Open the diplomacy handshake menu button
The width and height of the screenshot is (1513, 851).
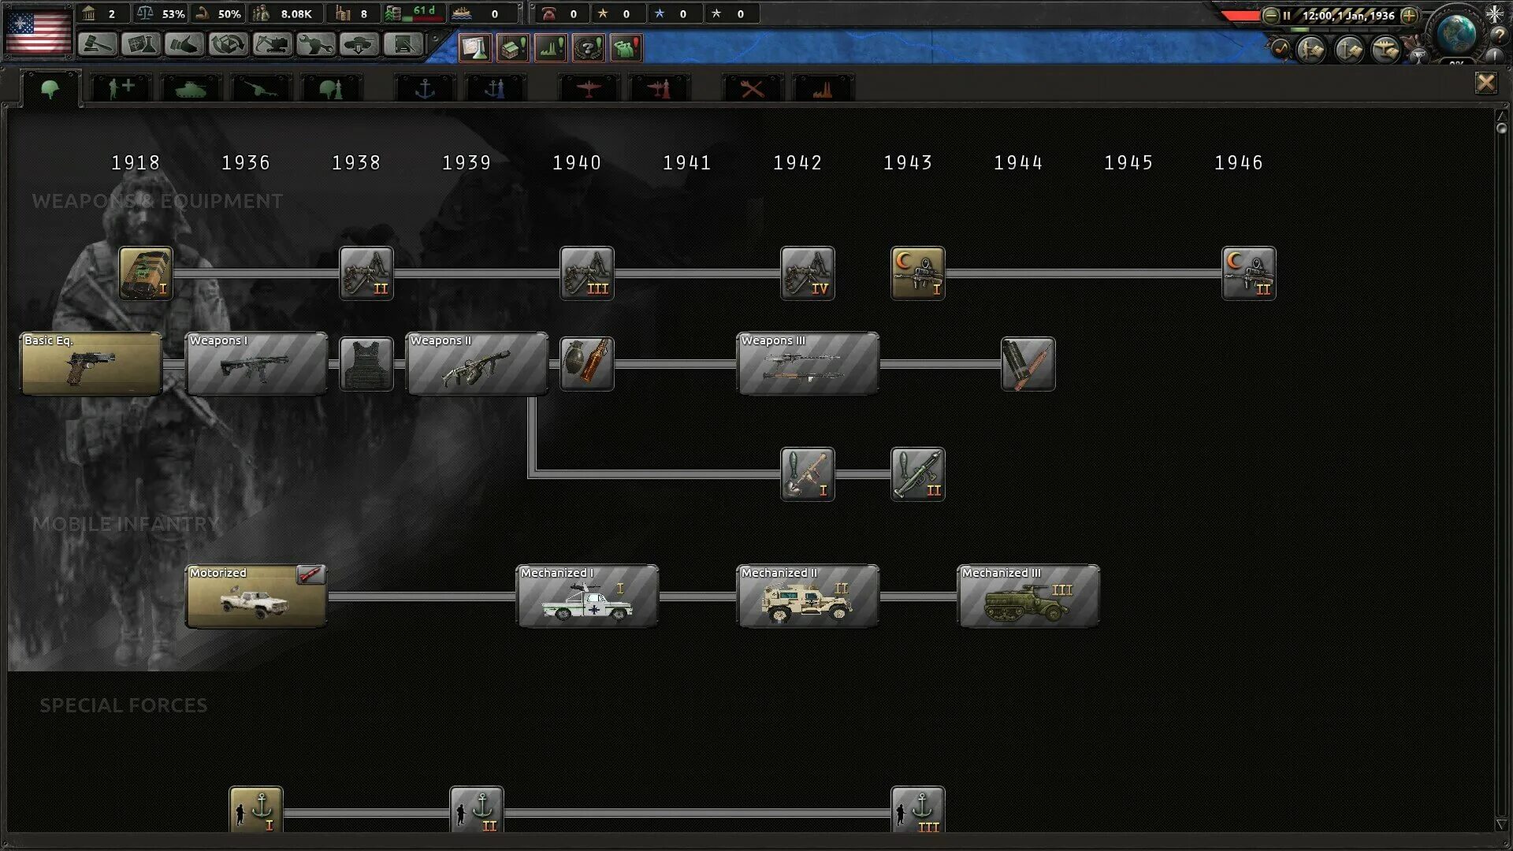pos(184,44)
